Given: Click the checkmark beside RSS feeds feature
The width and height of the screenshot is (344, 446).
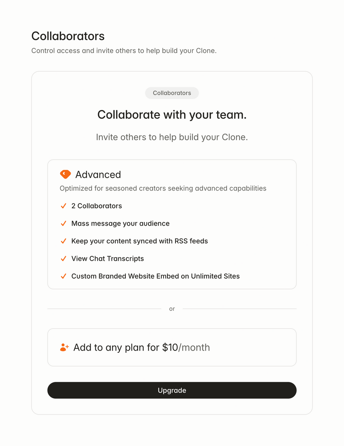Looking at the screenshot, I should [x=63, y=241].
